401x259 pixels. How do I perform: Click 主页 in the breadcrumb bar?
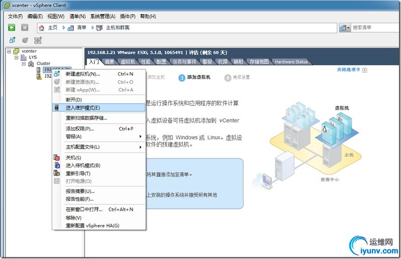(53, 28)
